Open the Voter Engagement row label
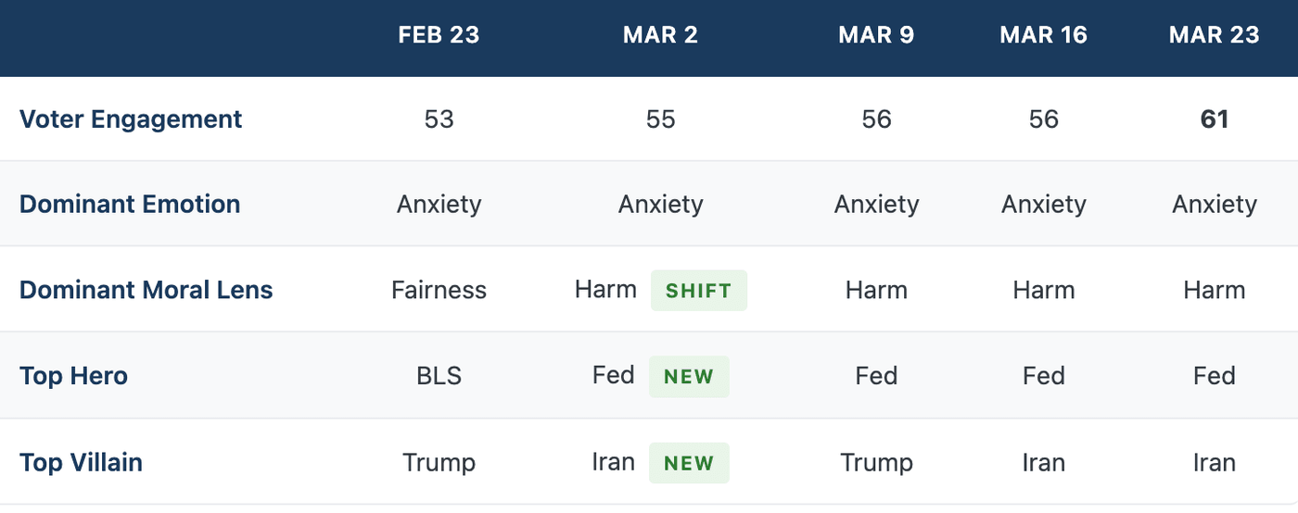Image resolution: width=1298 pixels, height=513 pixels. coord(131,119)
